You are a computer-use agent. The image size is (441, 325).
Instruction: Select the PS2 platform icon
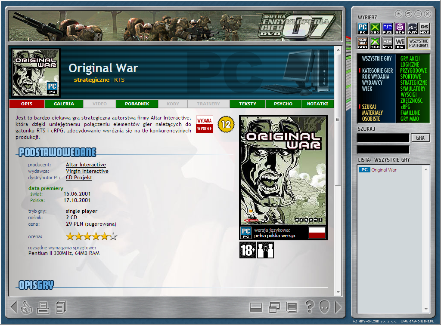click(387, 28)
